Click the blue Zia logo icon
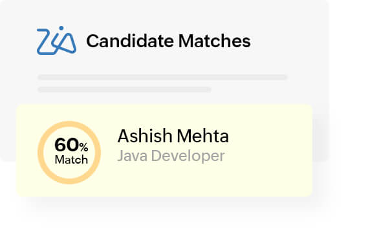Screen dimensions: 379x249 click(56, 40)
